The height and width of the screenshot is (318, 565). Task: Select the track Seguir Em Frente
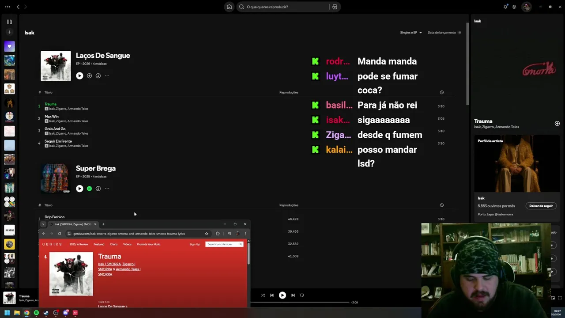point(58,141)
